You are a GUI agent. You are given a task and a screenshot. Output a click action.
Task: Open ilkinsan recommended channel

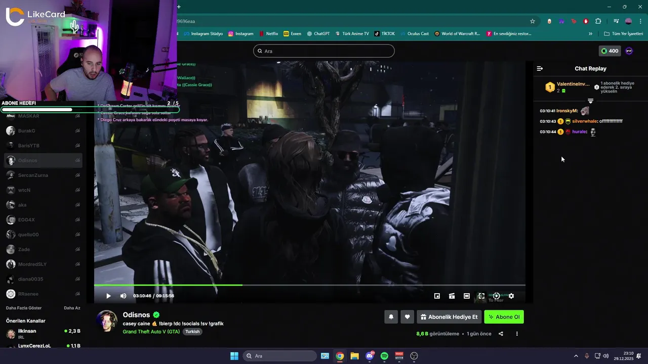44,334
